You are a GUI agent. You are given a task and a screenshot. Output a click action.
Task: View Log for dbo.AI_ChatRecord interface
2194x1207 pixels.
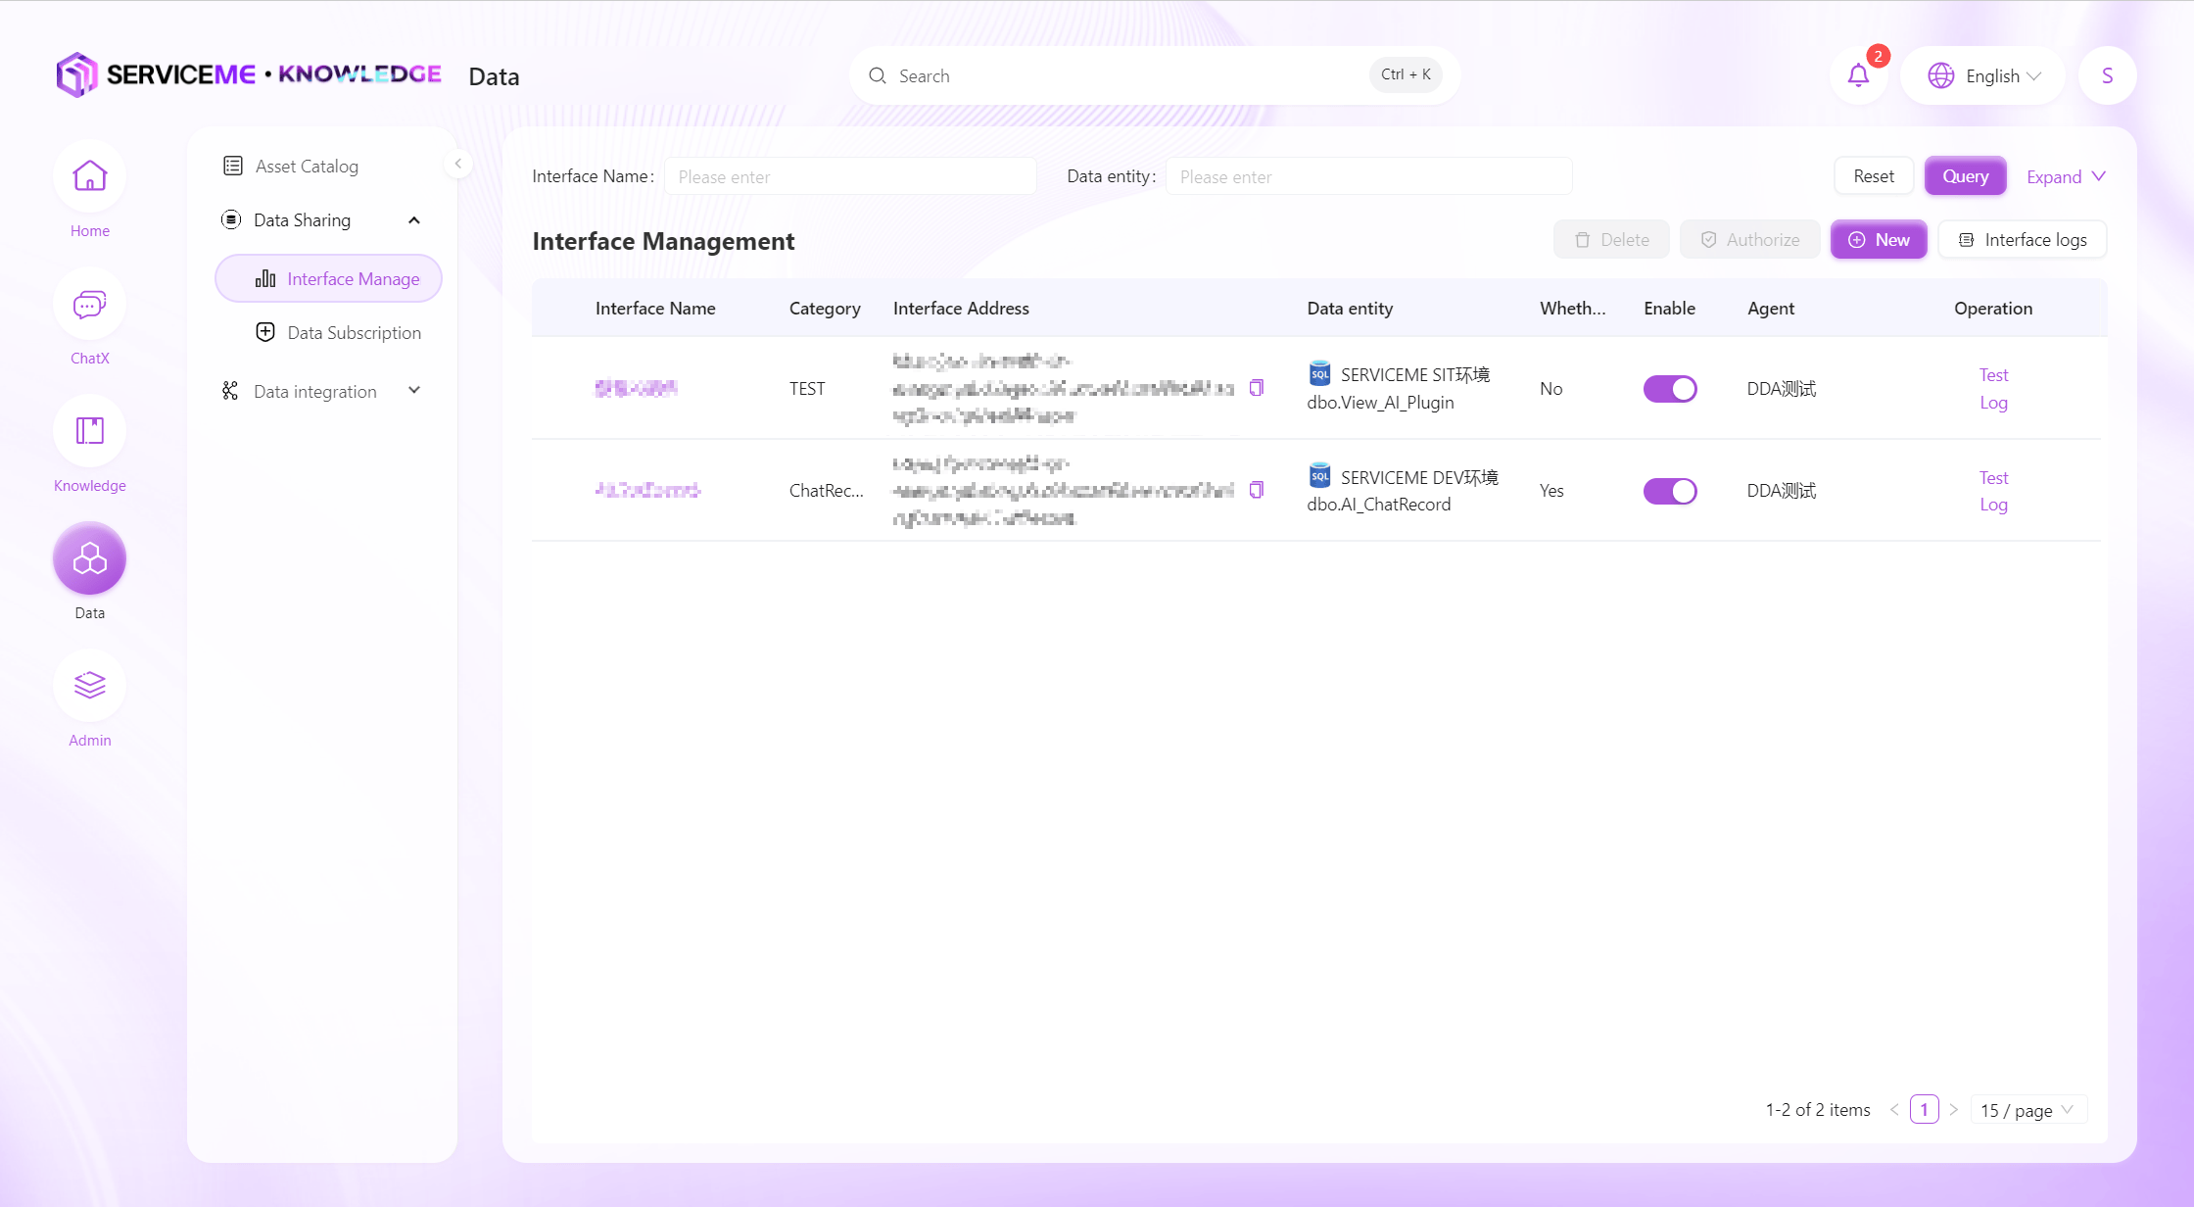[1993, 505]
